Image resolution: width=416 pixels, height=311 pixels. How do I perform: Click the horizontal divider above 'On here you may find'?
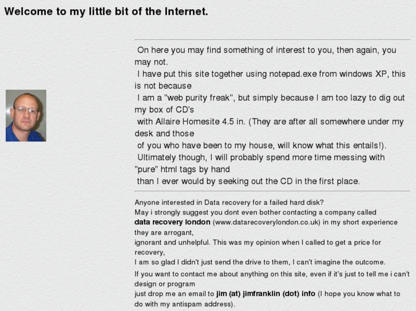[x=272, y=40]
